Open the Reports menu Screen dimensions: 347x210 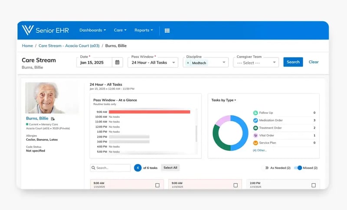(144, 30)
